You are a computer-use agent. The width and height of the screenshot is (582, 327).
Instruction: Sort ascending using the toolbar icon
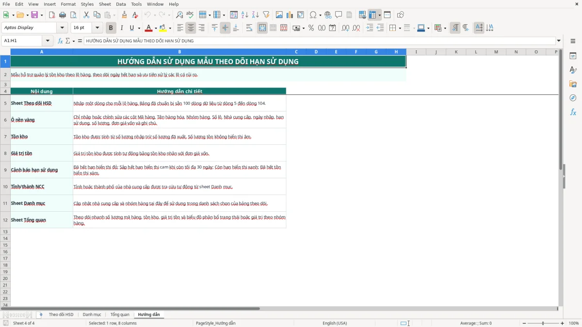tap(245, 15)
